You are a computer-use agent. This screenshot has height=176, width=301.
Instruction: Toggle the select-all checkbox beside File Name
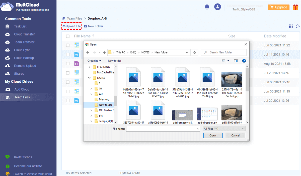click(x=68, y=36)
